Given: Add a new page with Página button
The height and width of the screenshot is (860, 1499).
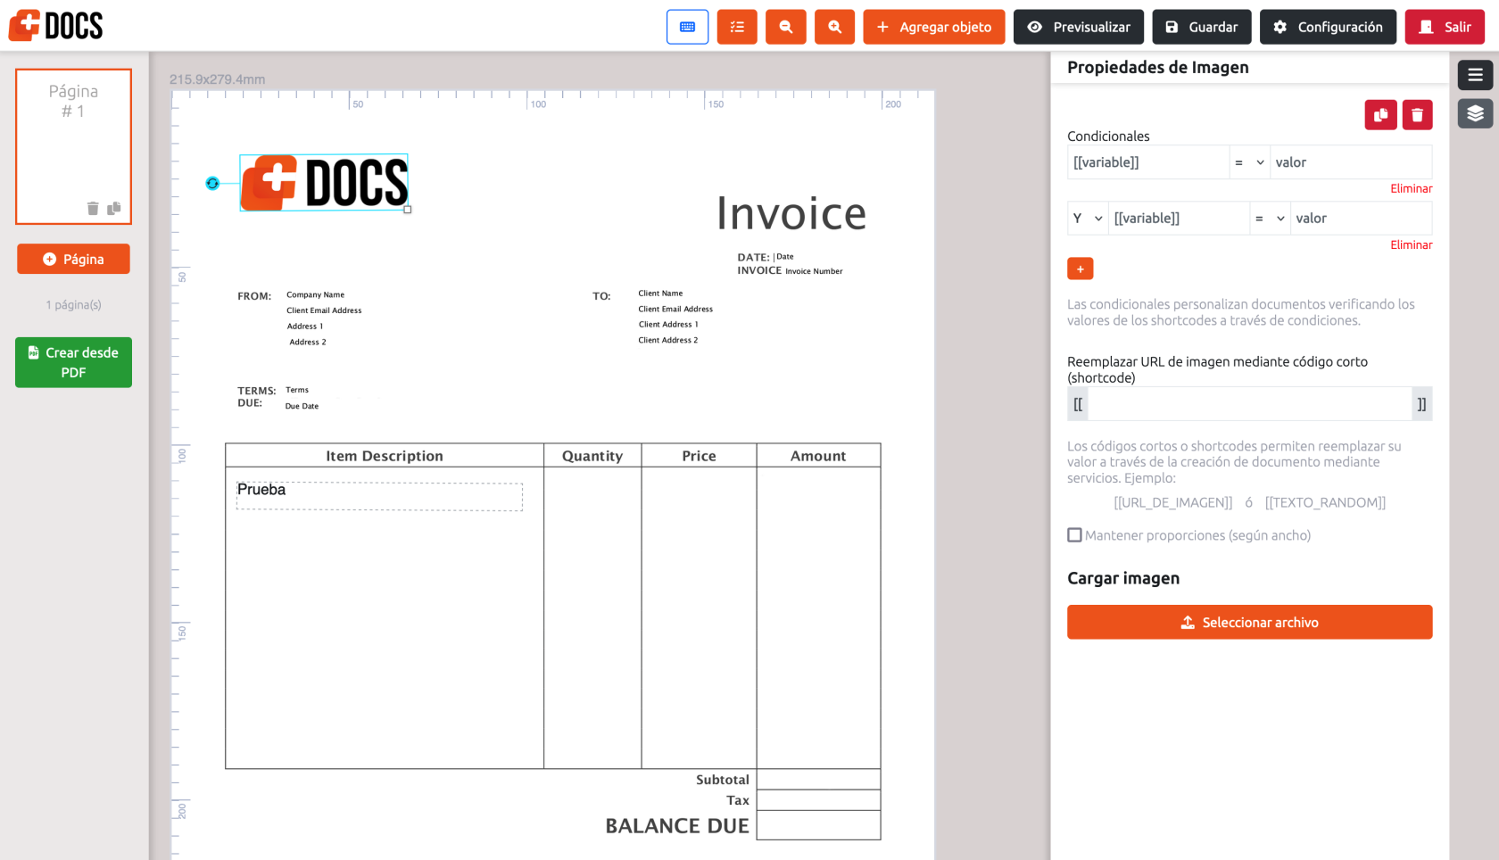Looking at the screenshot, I should tap(73, 259).
